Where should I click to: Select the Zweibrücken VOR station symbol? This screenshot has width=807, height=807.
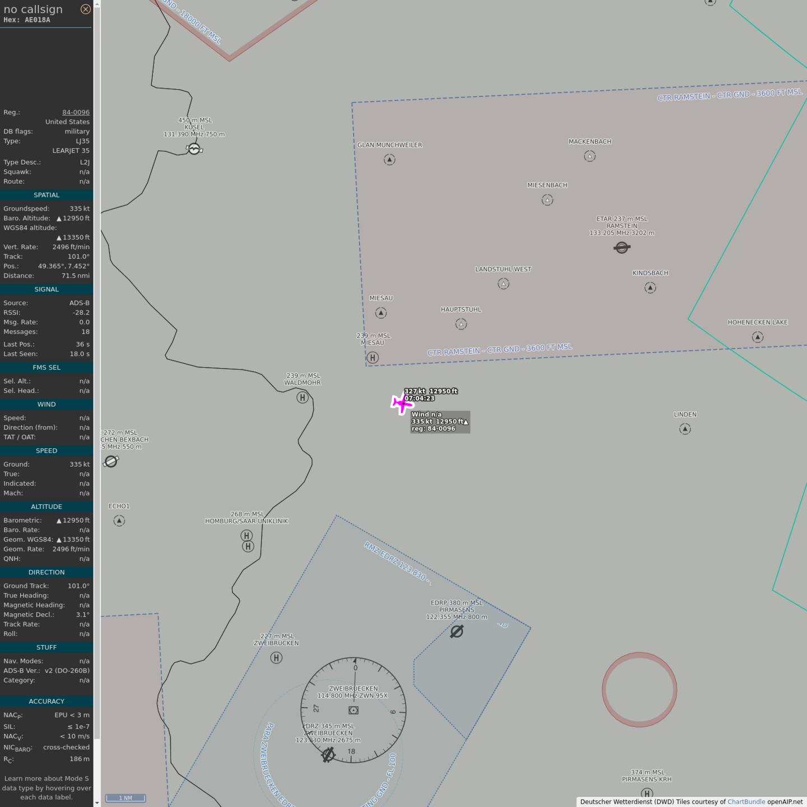point(353,710)
